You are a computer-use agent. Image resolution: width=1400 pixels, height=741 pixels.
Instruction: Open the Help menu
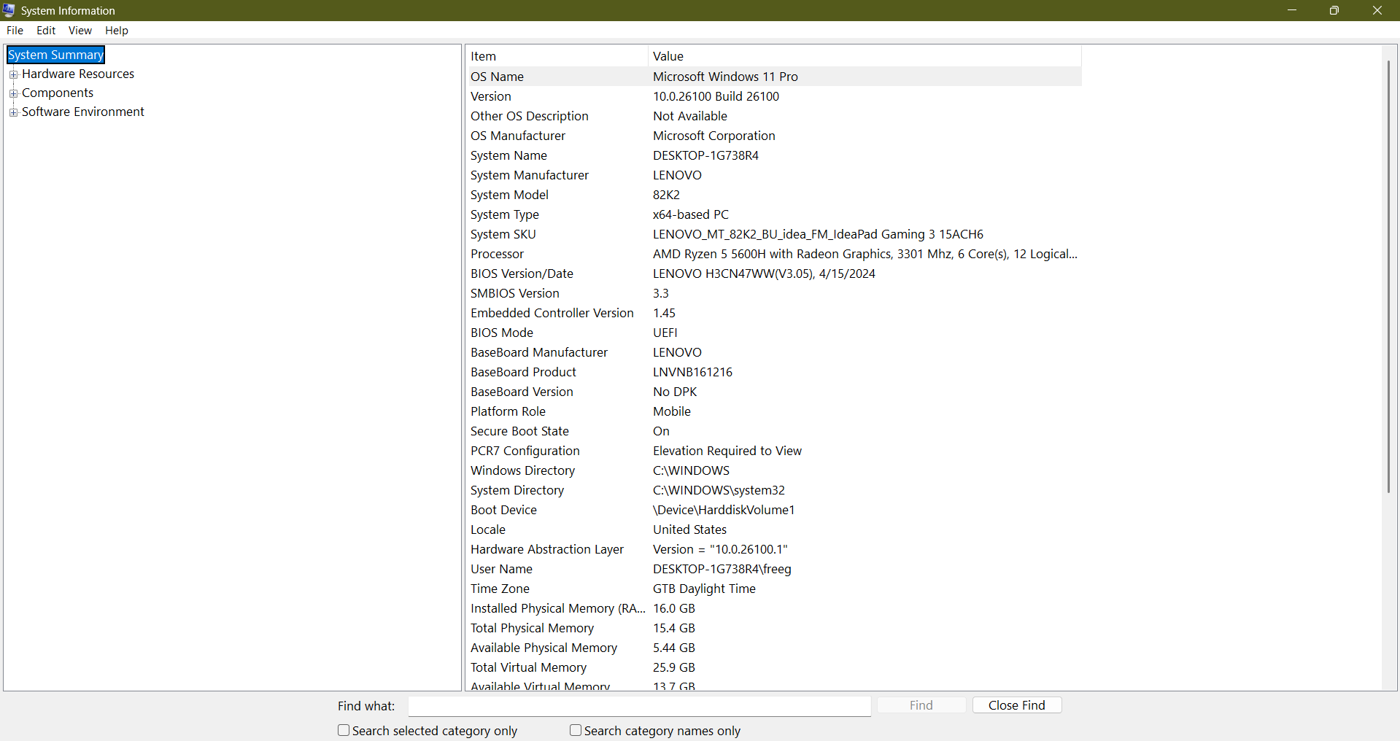pyautogui.click(x=117, y=30)
